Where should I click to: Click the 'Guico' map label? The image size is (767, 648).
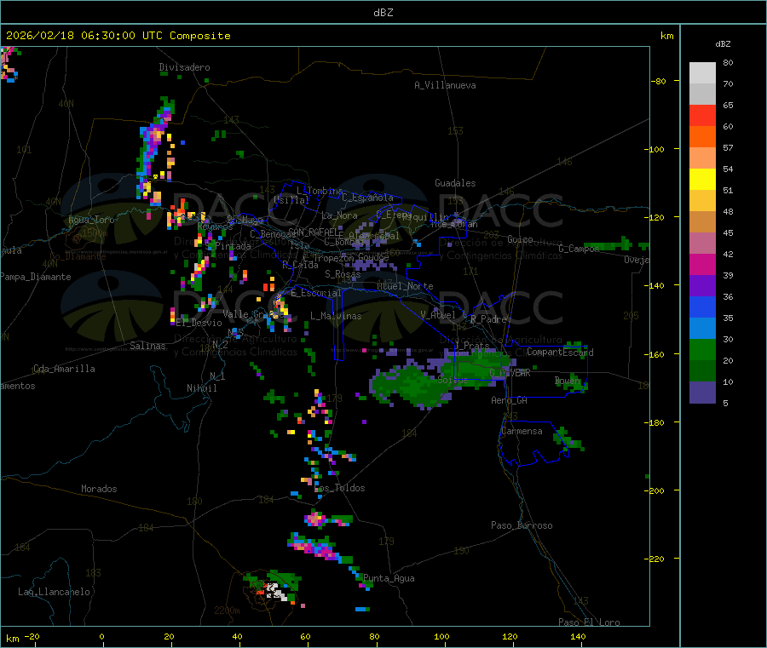[520, 239]
